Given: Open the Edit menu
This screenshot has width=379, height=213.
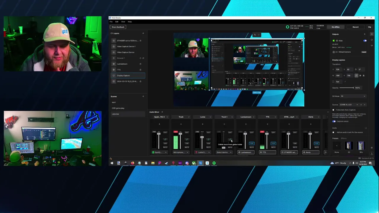Looking at the screenshot, I should pos(117,22).
